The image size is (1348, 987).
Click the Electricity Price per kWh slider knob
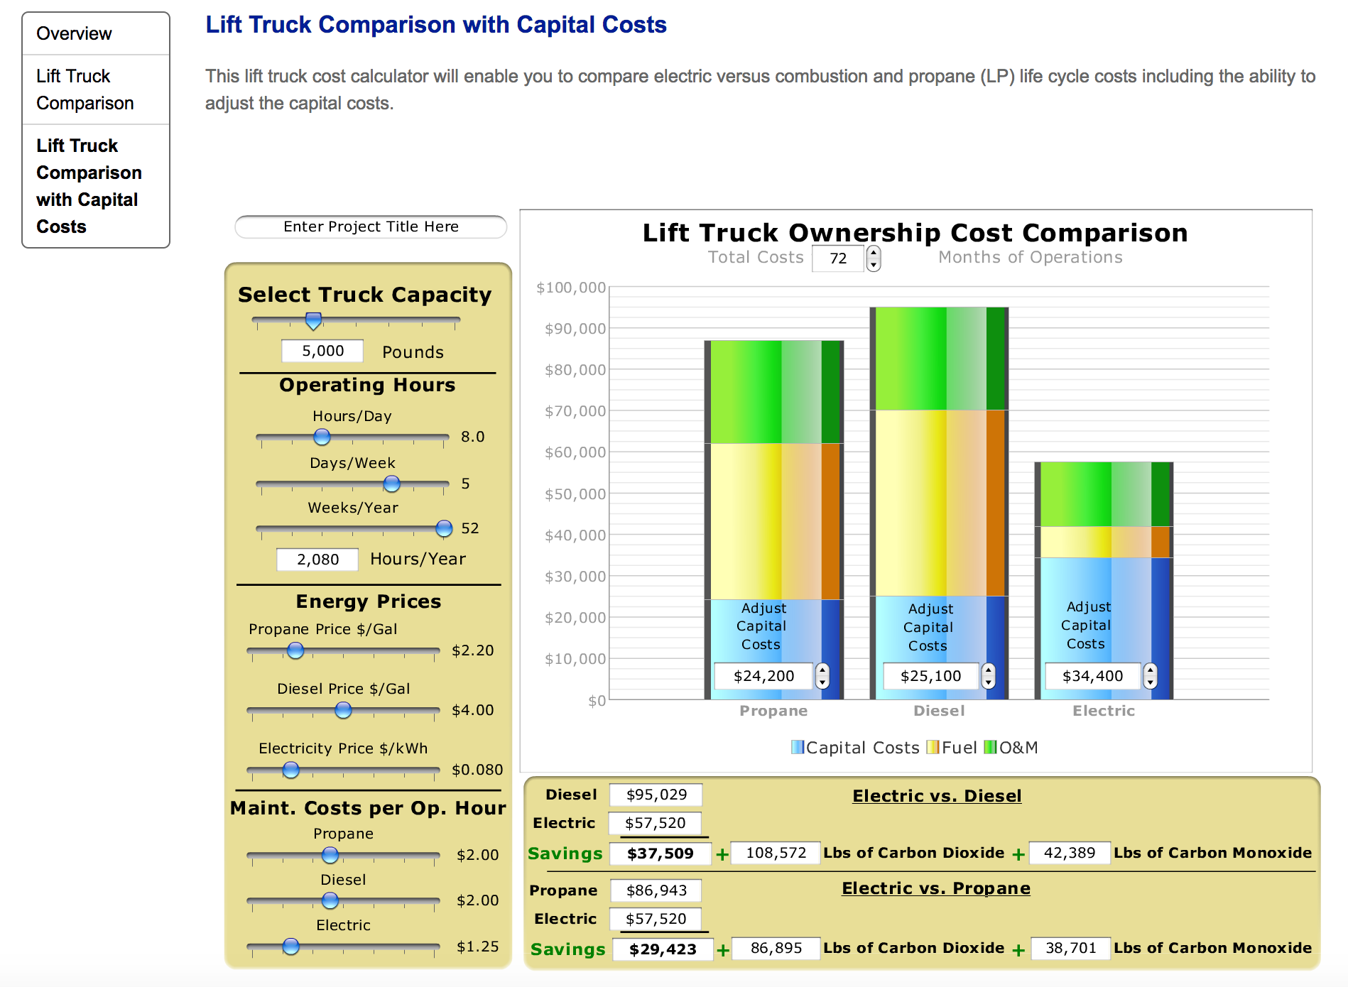(x=290, y=770)
